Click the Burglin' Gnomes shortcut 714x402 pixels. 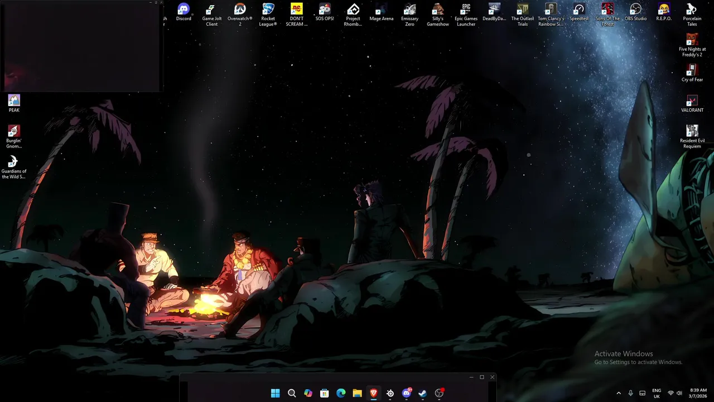[14, 137]
